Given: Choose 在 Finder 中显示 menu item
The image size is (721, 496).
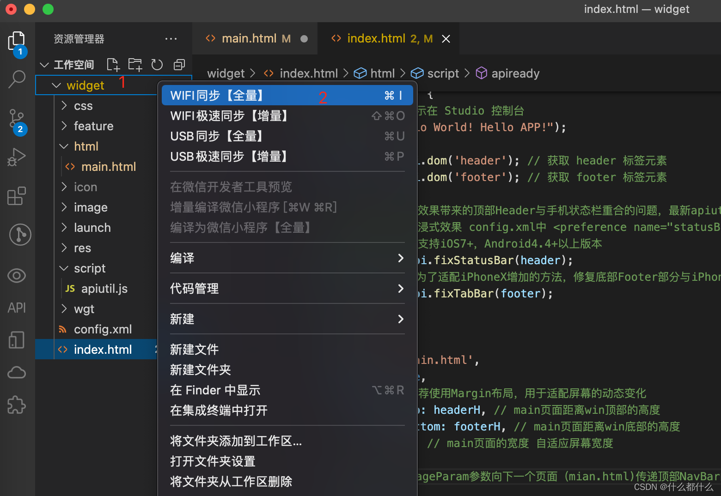Looking at the screenshot, I should click(x=287, y=390).
